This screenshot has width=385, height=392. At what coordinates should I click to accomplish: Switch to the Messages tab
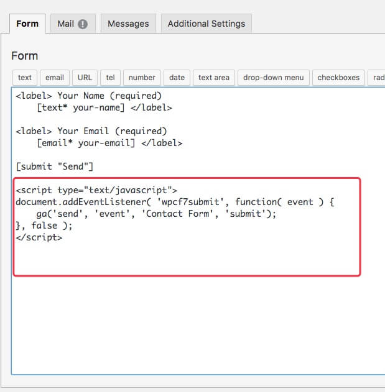tap(128, 24)
